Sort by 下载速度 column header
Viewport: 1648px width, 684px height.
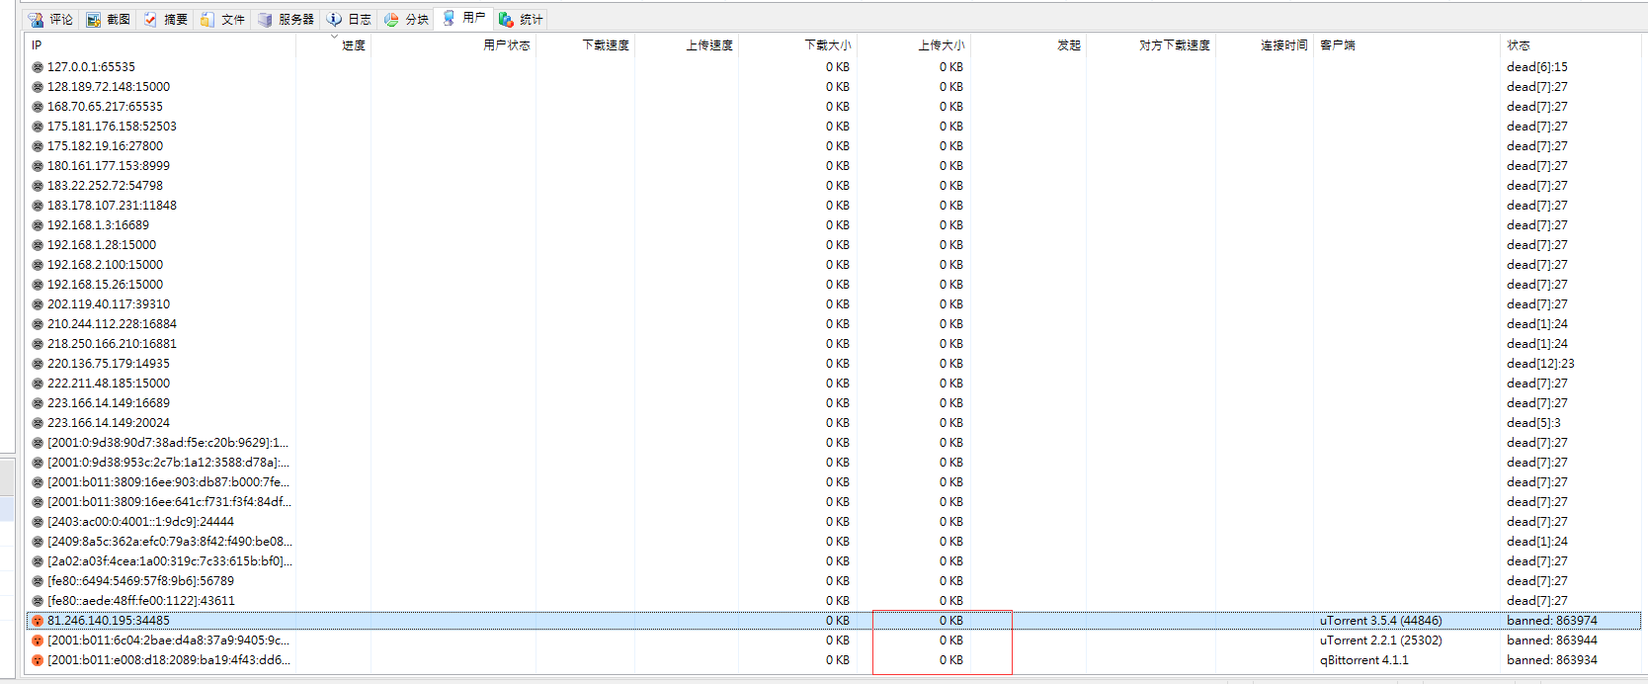coord(606,45)
